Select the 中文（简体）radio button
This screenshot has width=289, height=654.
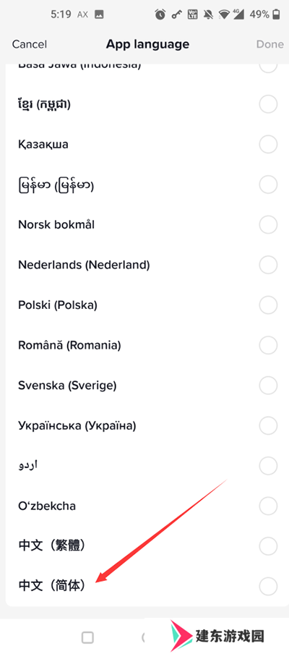pos(268,585)
